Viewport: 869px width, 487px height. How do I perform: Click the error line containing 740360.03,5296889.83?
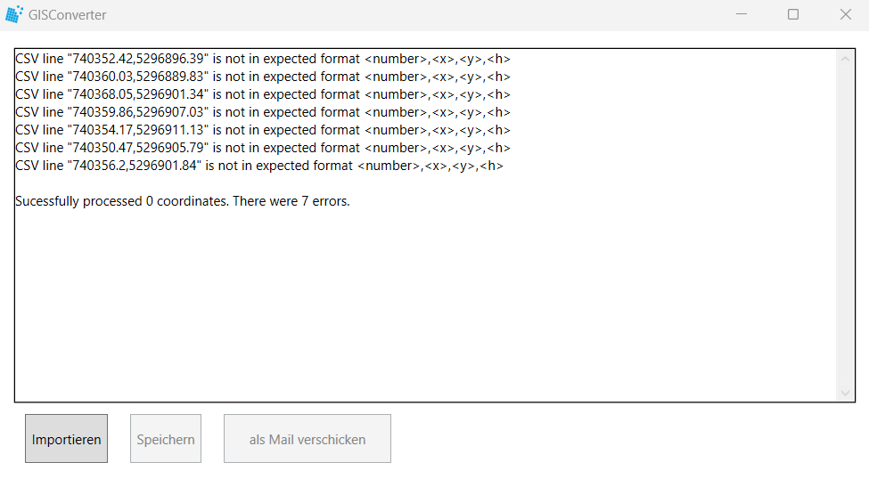263,77
